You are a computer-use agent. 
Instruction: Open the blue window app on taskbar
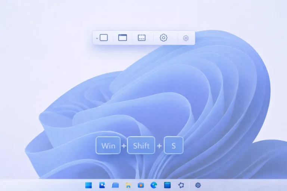point(167,185)
